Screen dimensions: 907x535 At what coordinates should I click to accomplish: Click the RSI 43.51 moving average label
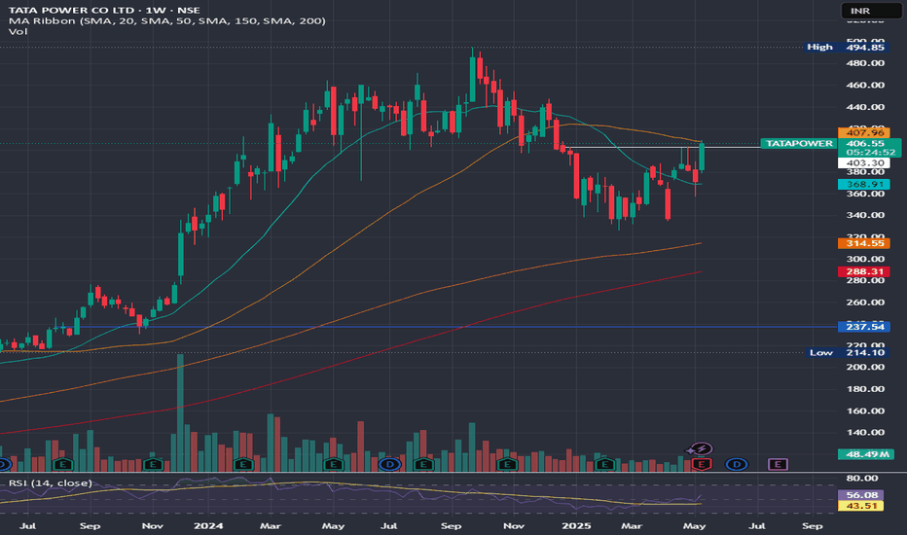[861, 506]
